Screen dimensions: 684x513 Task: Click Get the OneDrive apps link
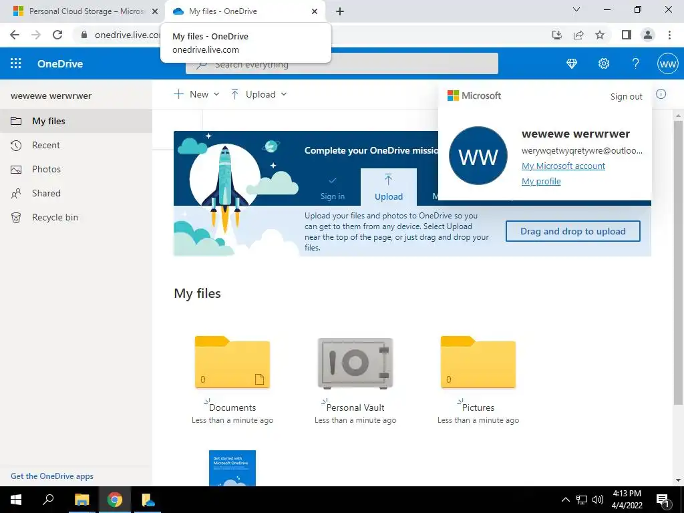click(52, 476)
